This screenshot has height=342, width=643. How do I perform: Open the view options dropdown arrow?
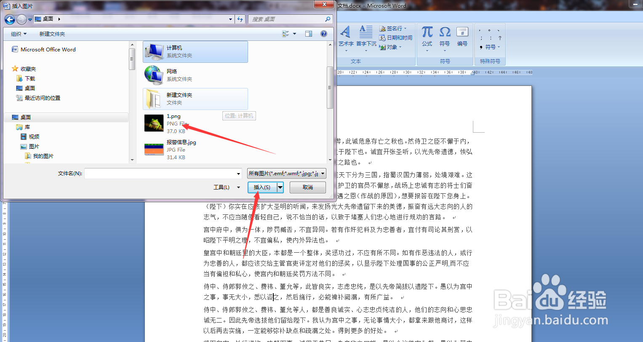[x=294, y=34]
